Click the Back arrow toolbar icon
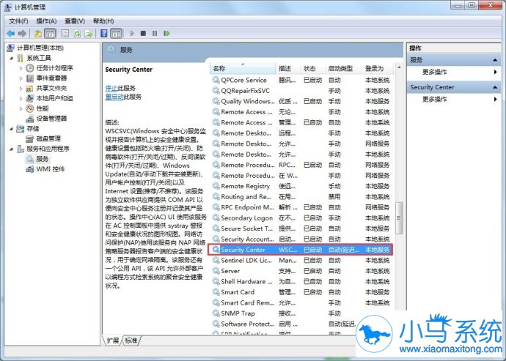 pos(11,33)
